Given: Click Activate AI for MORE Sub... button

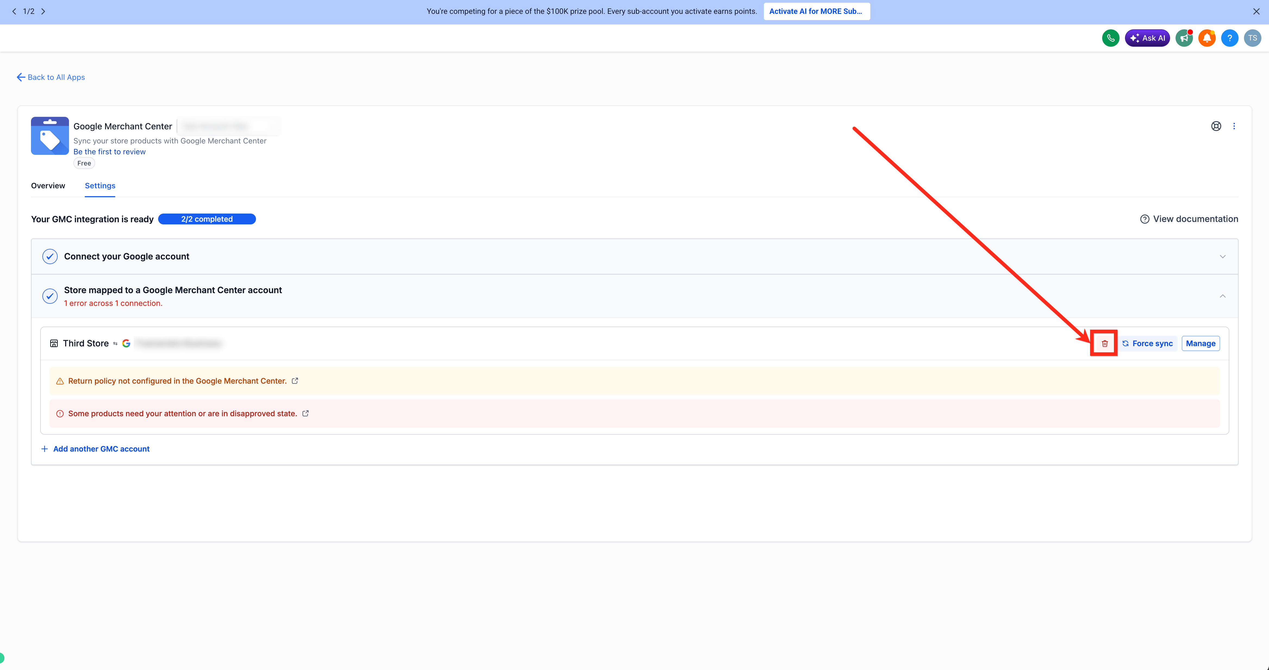Looking at the screenshot, I should coord(816,11).
